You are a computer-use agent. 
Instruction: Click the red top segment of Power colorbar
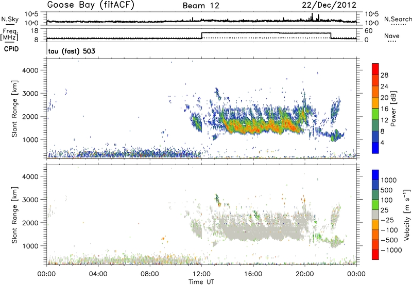click(x=375, y=69)
